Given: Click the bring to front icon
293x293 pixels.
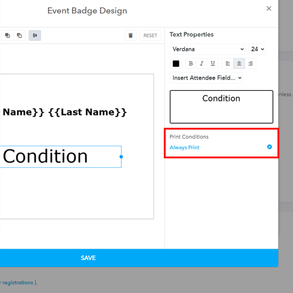Looking at the screenshot, I should coord(7,35).
